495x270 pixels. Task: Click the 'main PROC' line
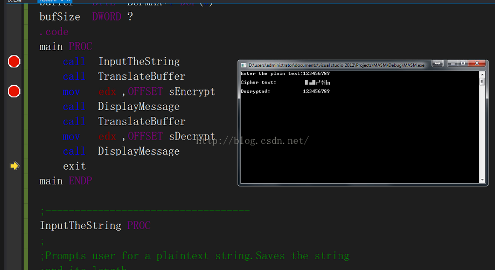(66, 46)
